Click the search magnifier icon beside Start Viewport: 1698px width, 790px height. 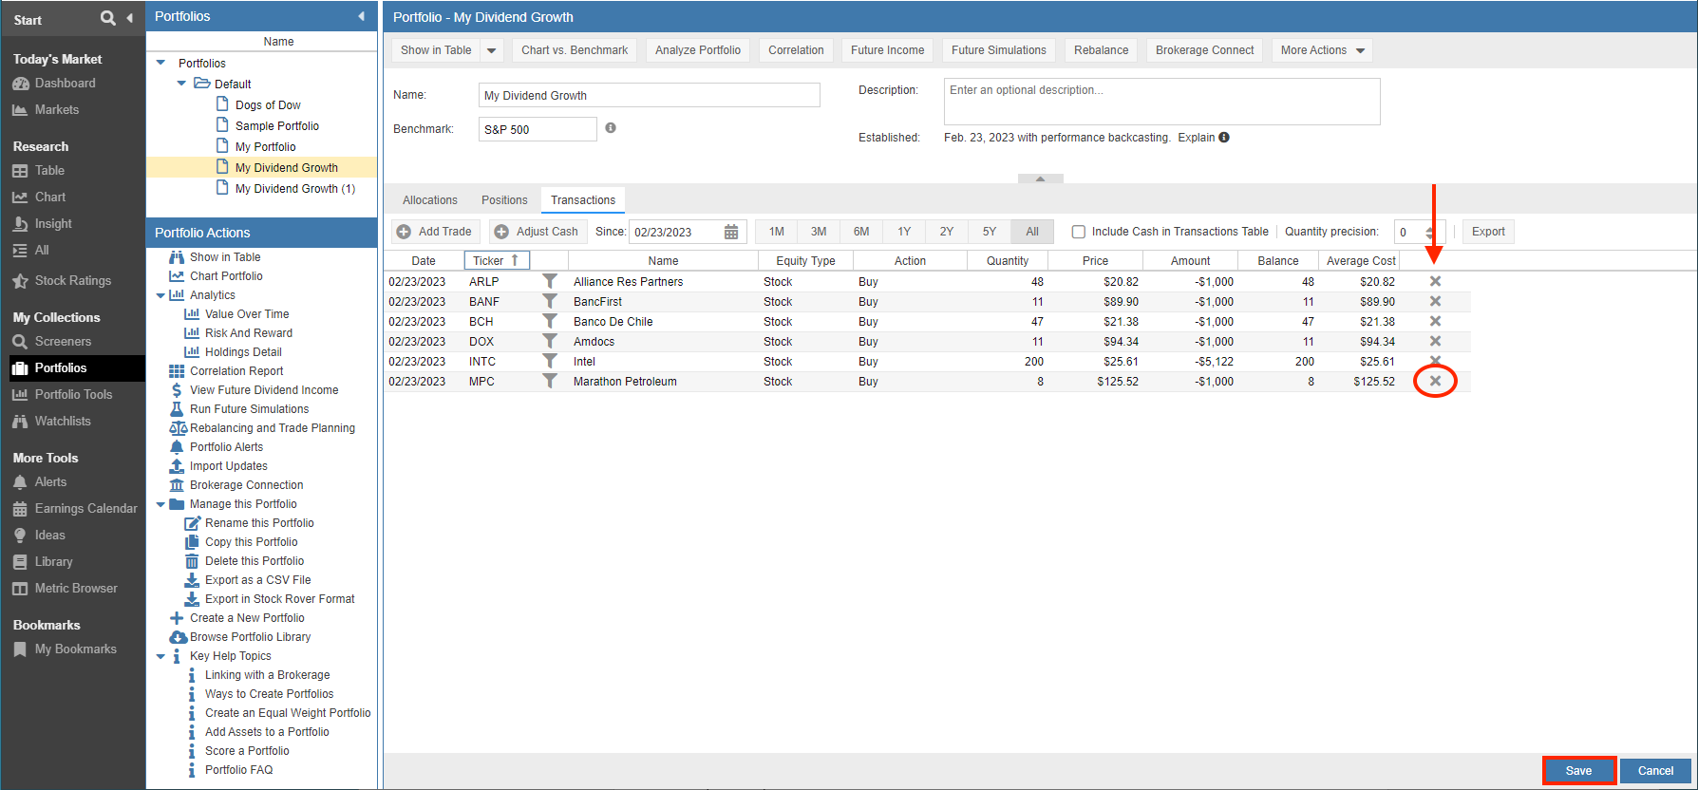click(107, 18)
